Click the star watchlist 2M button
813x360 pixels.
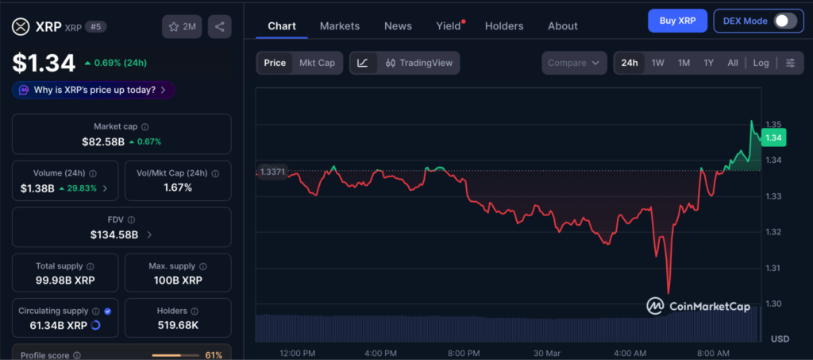point(182,26)
